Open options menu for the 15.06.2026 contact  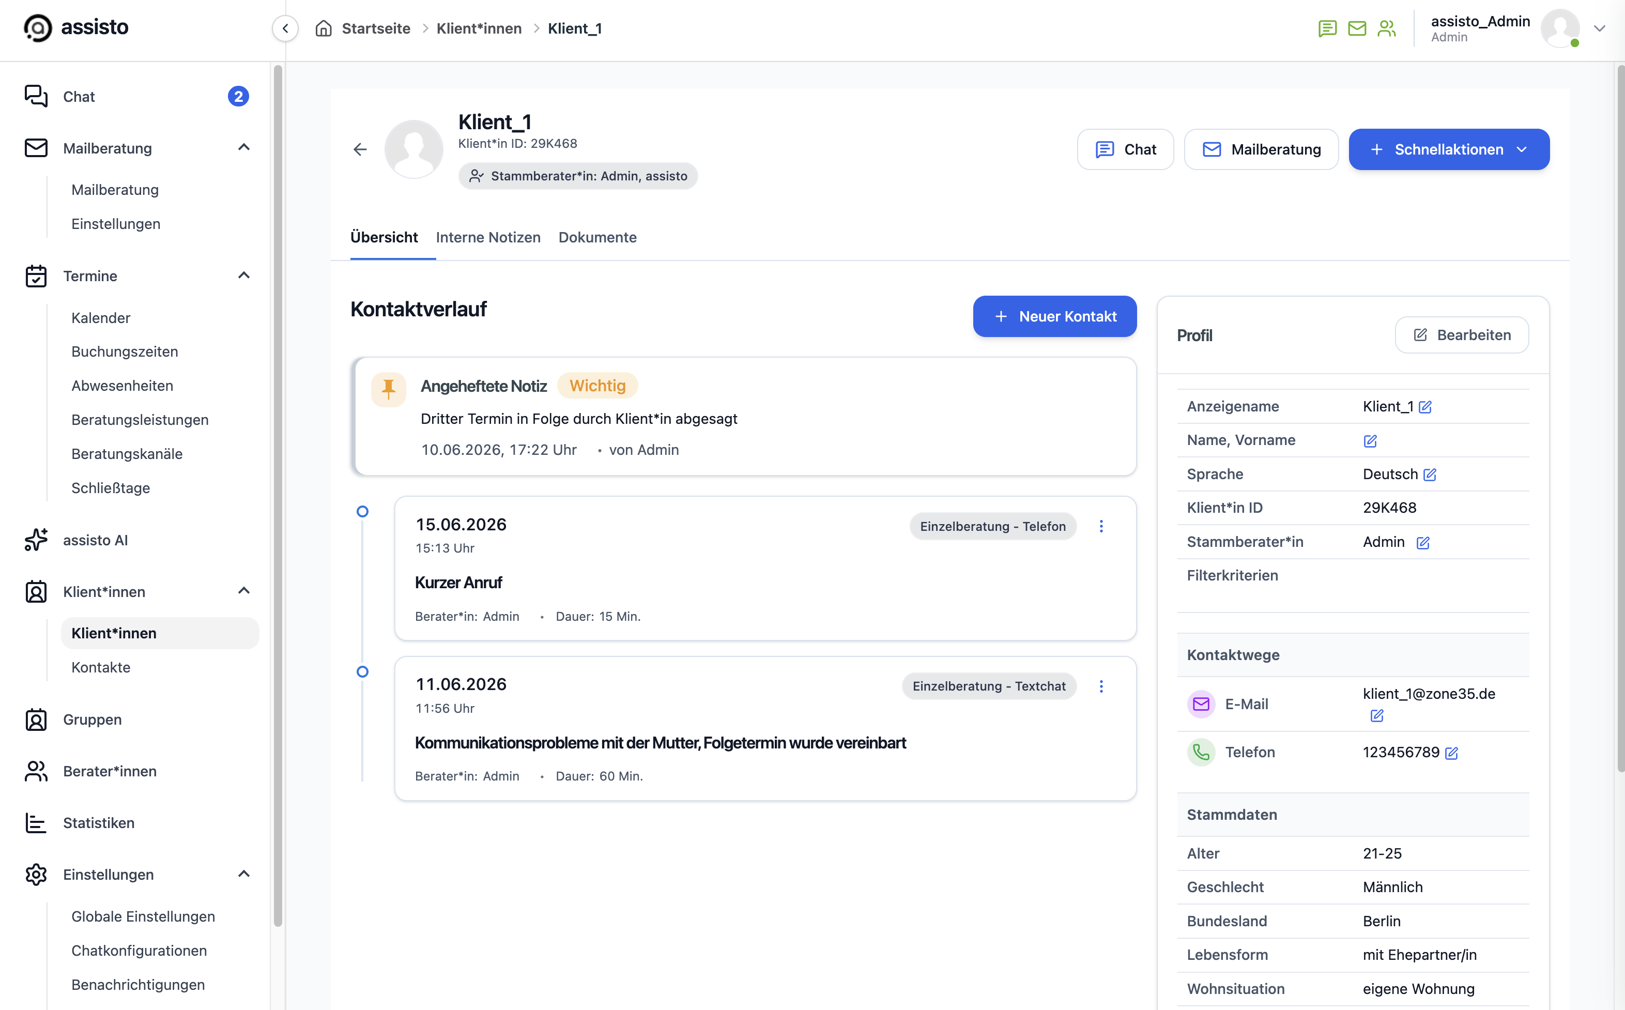[1101, 526]
